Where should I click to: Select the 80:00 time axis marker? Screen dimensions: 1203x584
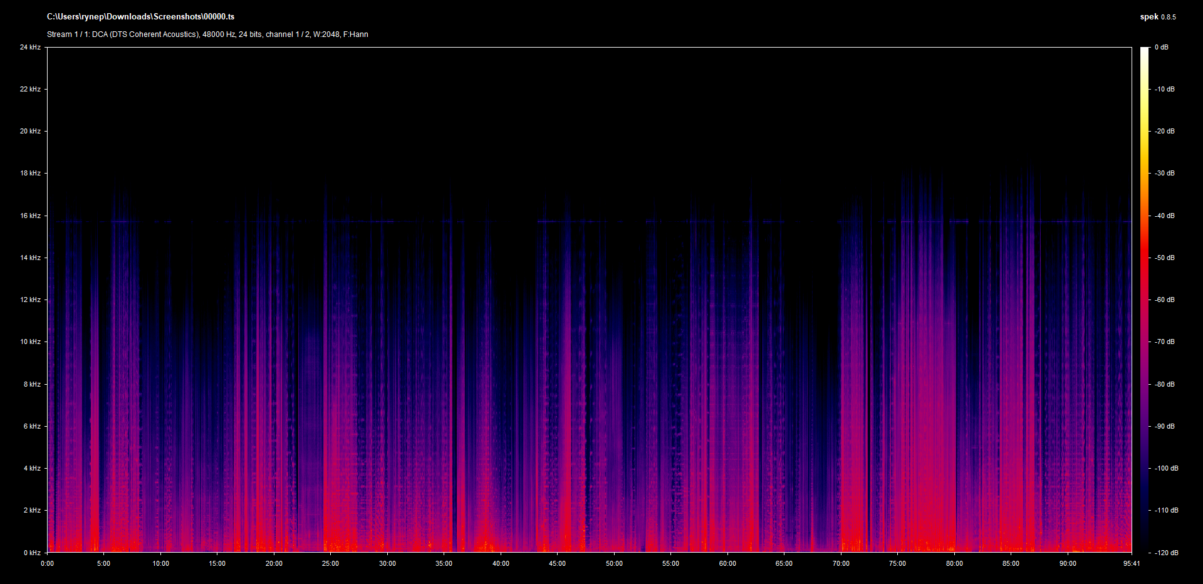click(x=954, y=563)
